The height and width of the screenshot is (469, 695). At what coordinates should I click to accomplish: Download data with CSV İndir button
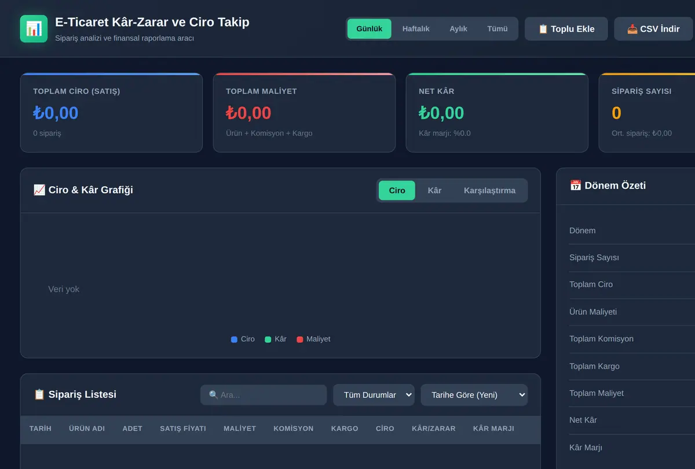pyautogui.click(x=654, y=29)
